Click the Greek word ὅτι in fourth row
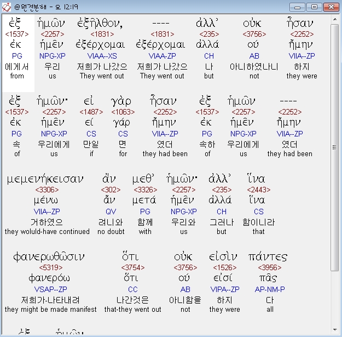 pos(130,257)
